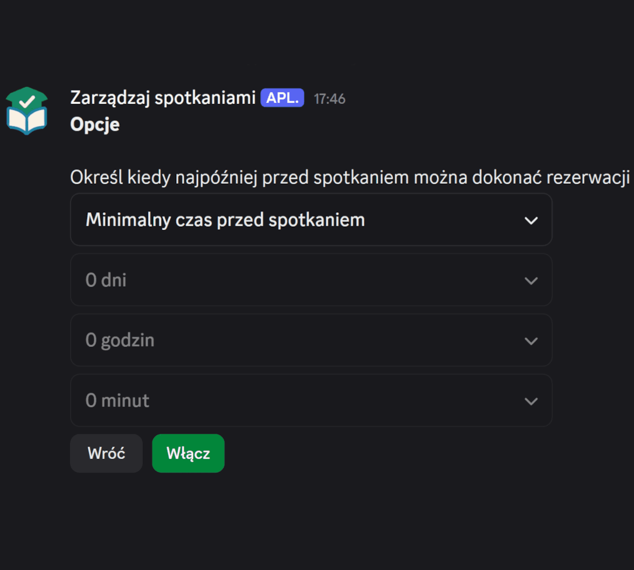
Task: Click the chevron next to '0 dni'
Action: [531, 280]
